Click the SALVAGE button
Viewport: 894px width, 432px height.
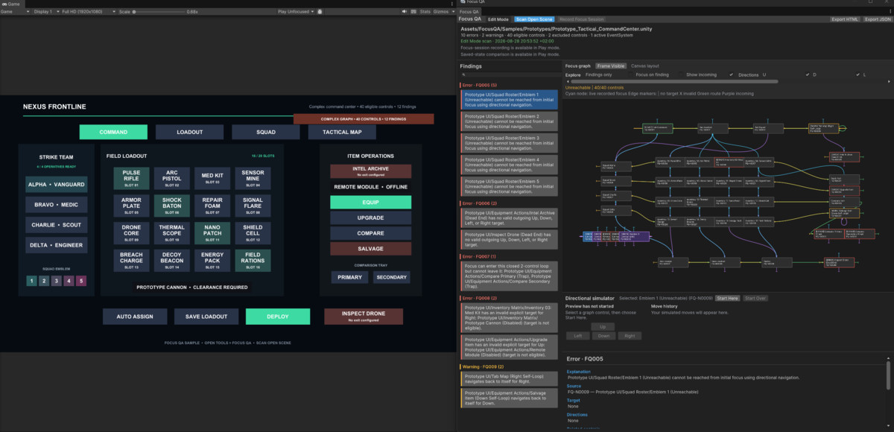point(371,249)
